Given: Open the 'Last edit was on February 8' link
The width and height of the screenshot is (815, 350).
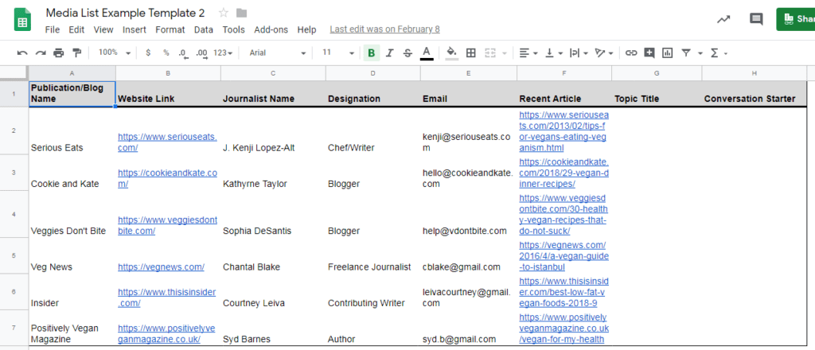Looking at the screenshot, I should [x=384, y=29].
